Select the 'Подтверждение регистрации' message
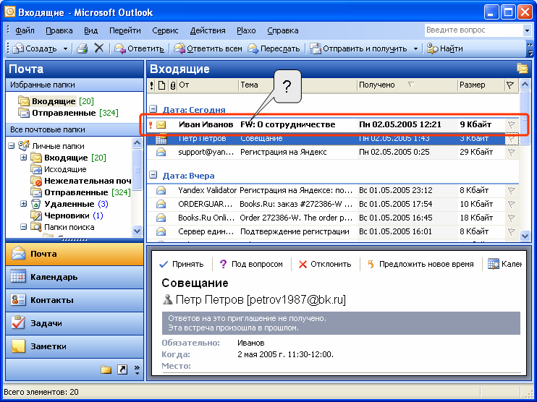The width and height of the screenshot is (537, 402). point(332,231)
